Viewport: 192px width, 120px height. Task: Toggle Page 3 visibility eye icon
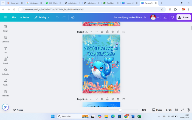point(102,99)
